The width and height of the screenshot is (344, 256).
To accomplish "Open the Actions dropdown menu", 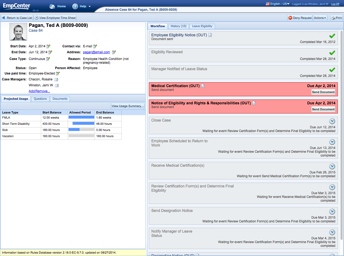I will coord(320,18).
